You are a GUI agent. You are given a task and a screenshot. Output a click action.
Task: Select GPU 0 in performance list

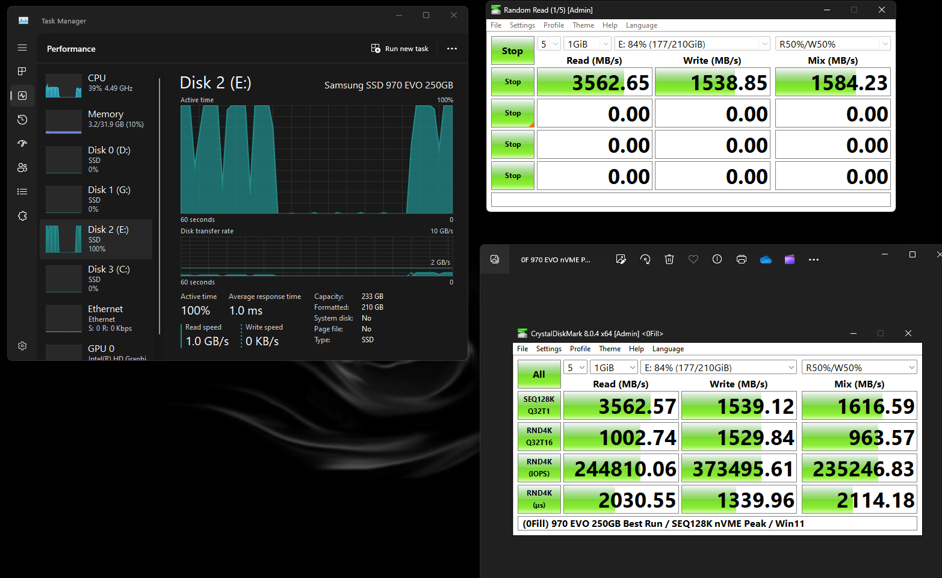click(x=96, y=351)
